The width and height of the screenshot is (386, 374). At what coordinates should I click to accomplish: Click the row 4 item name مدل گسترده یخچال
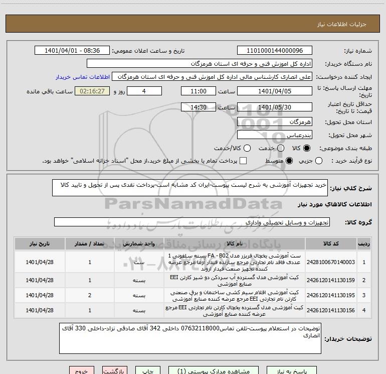click(235, 310)
